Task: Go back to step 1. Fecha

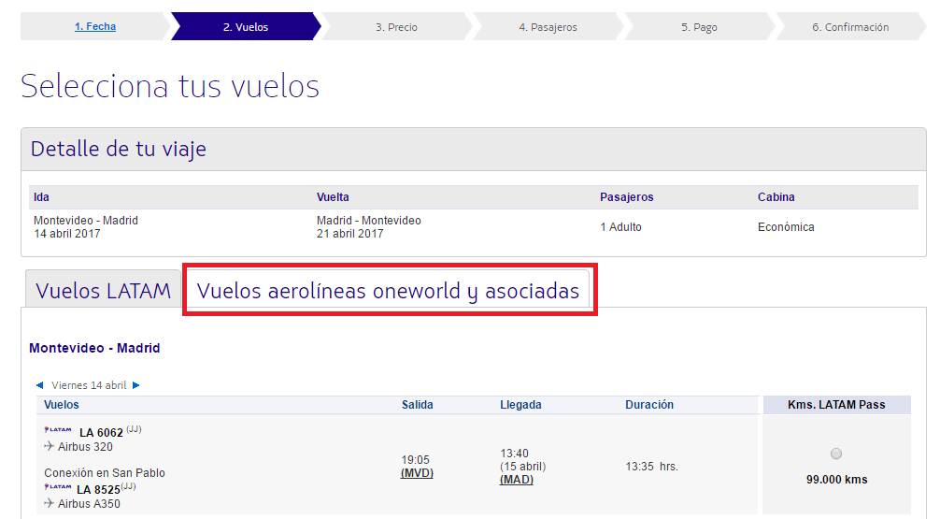Action: tap(95, 26)
